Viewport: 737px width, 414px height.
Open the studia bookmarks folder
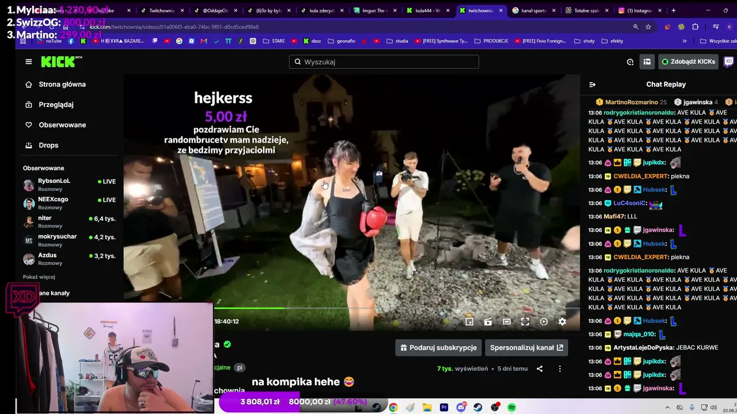click(x=397, y=41)
